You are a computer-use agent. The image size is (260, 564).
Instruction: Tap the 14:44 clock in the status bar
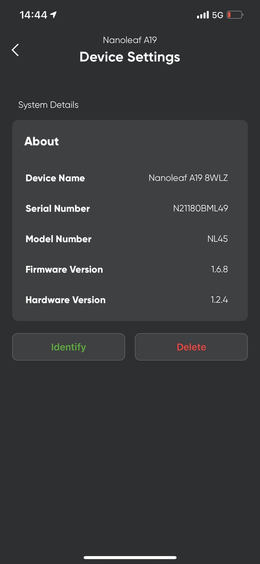(x=33, y=15)
